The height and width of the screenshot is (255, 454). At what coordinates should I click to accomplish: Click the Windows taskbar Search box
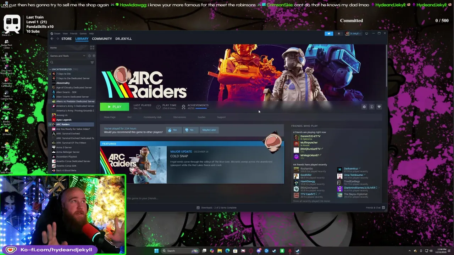(180, 251)
